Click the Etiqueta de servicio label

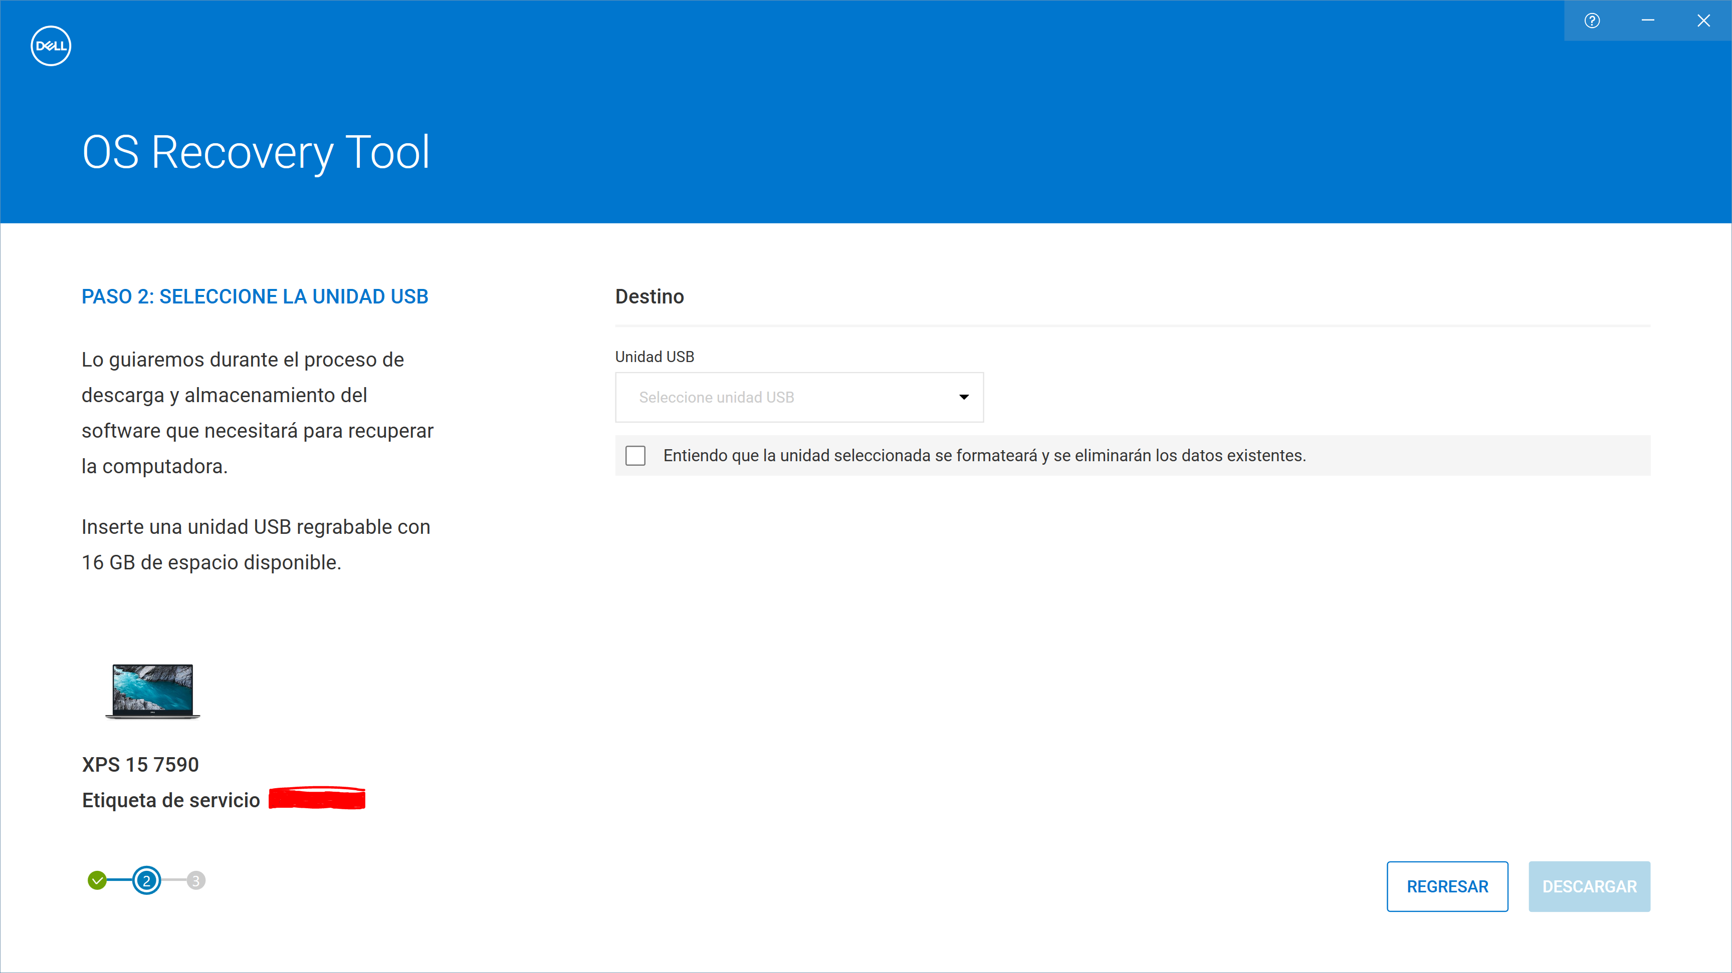point(171,800)
